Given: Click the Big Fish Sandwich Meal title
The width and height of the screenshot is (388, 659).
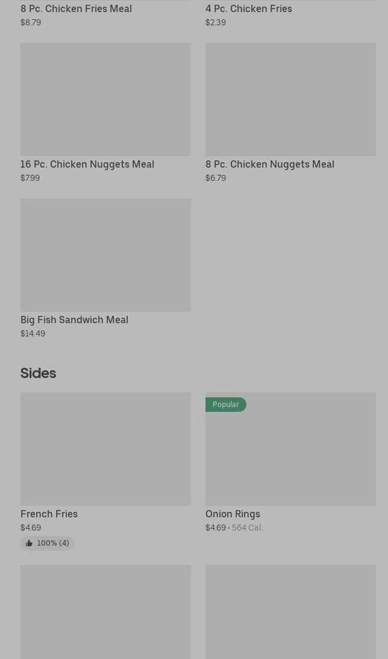Looking at the screenshot, I should pos(74,320).
